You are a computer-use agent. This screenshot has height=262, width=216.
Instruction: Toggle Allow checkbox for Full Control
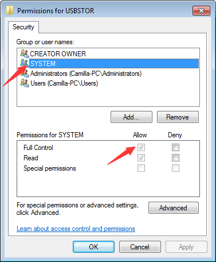click(x=141, y=147)
